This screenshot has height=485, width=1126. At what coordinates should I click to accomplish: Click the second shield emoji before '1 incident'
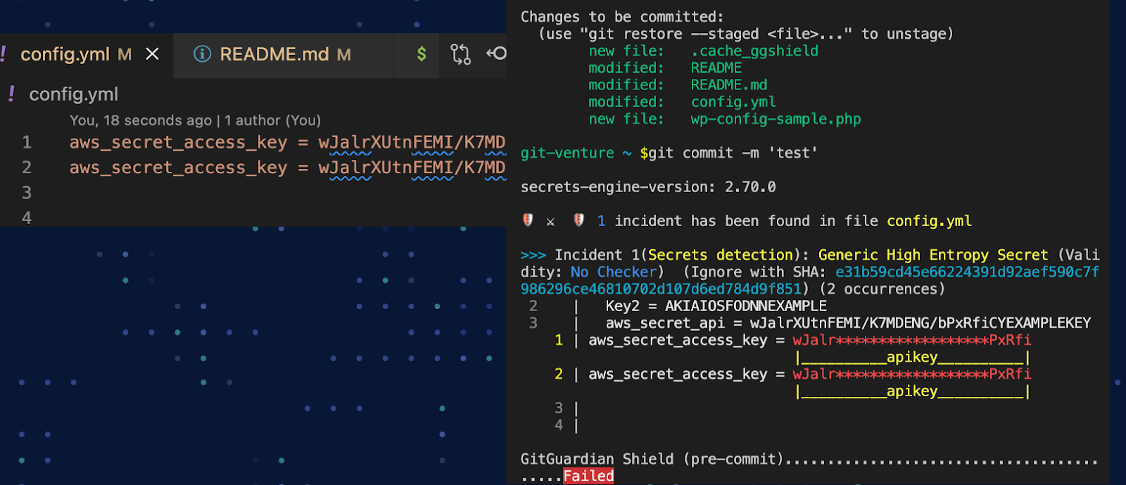(578, 220)
